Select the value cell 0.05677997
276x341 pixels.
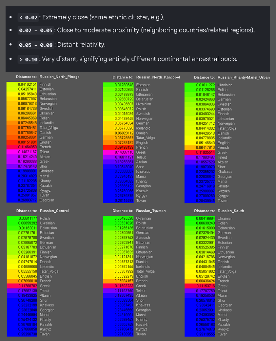point(22,99)
